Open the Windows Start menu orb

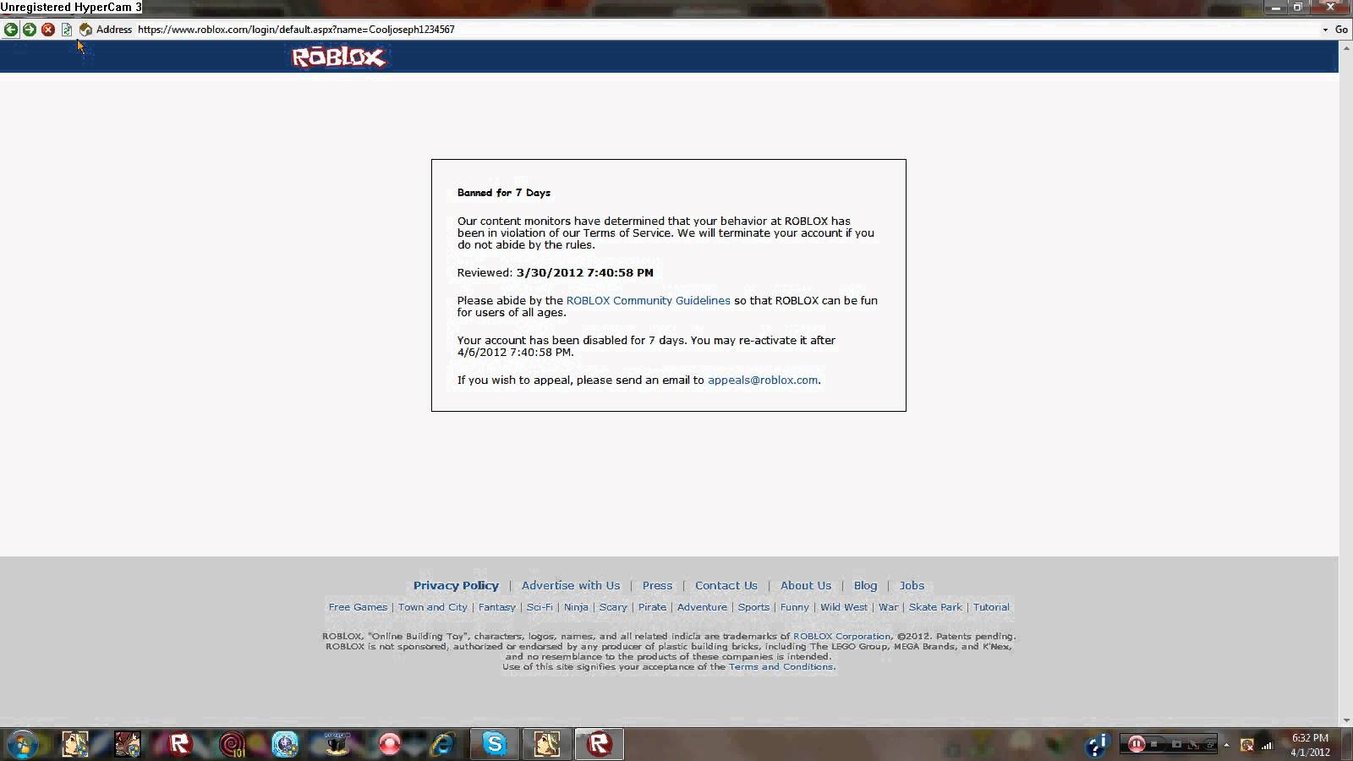22,745
